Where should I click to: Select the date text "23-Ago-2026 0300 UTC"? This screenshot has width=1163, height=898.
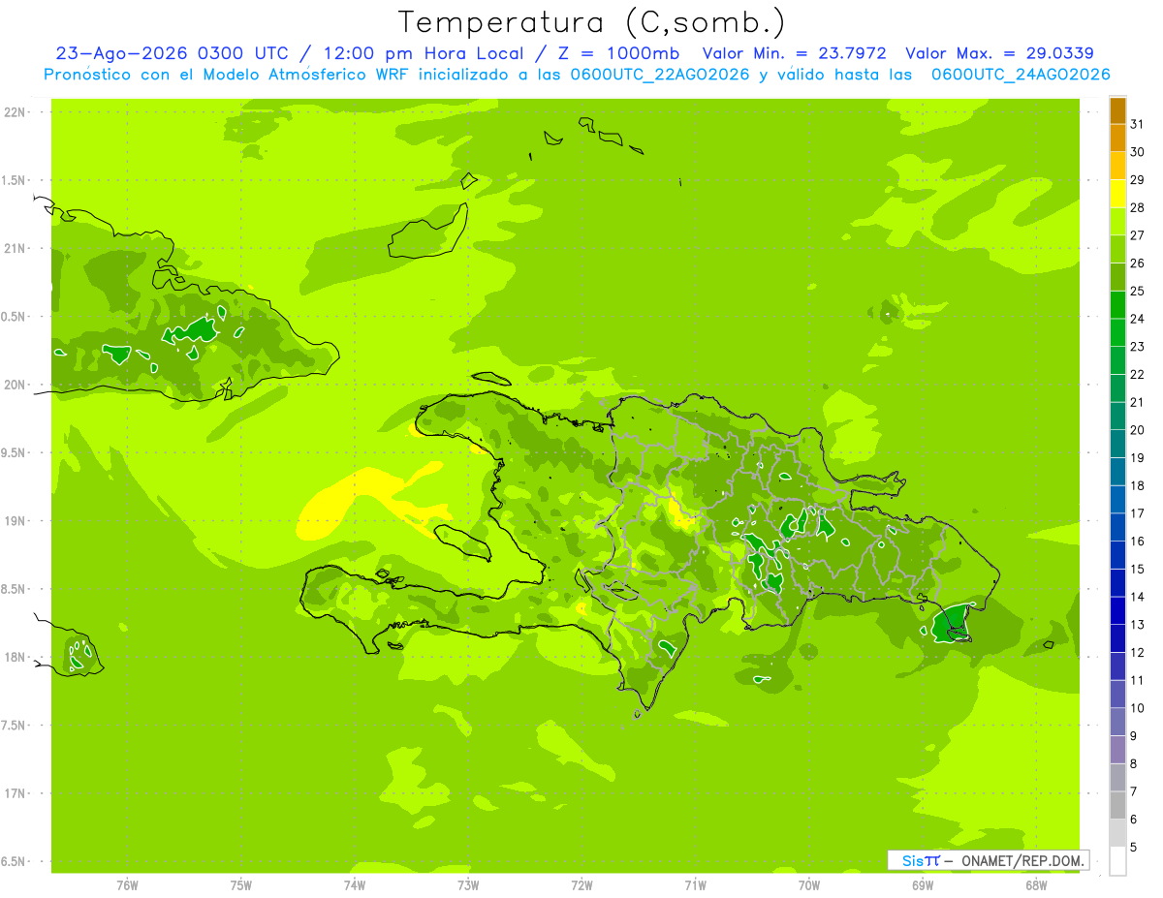pos(172,53)
